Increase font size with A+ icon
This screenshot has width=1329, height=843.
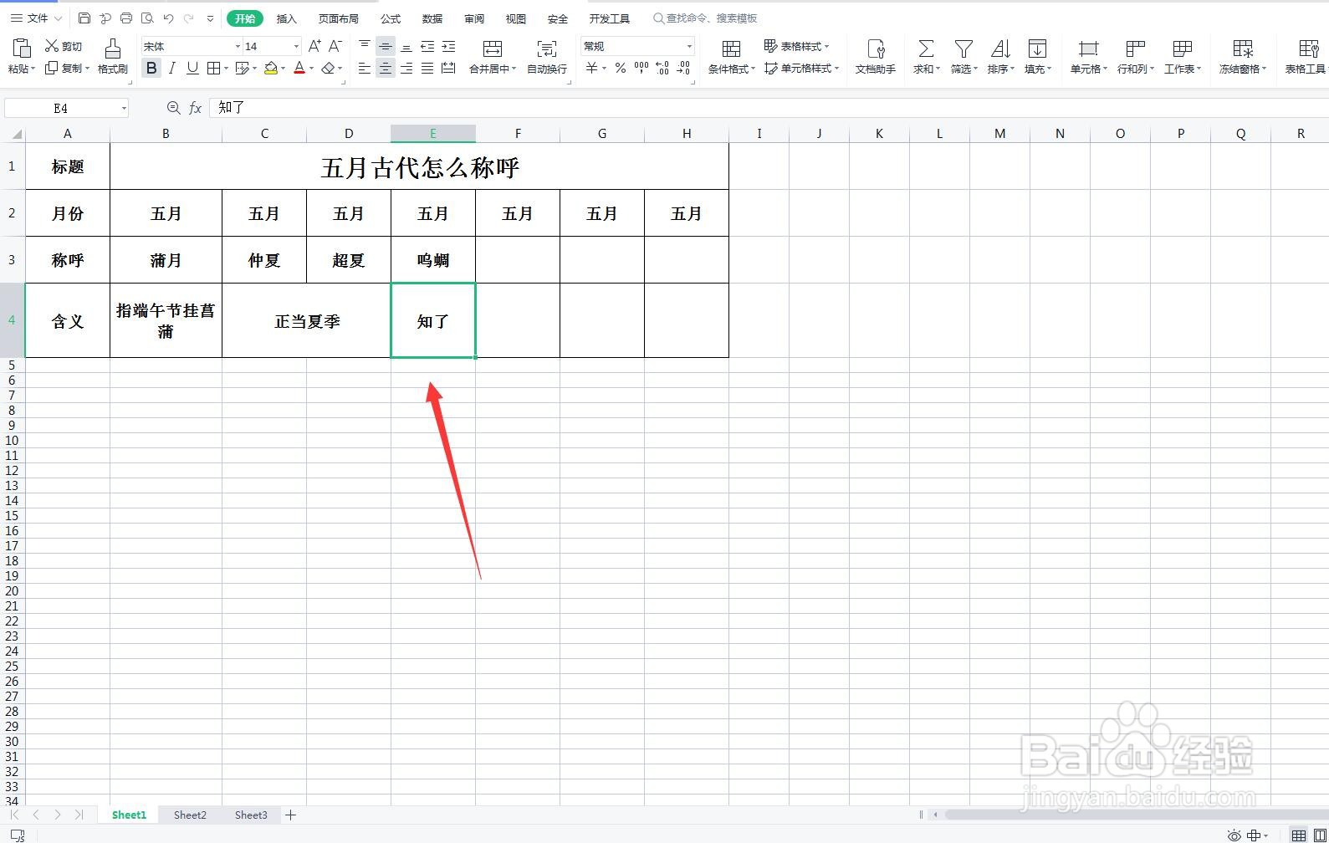click(x=314, y=46)
